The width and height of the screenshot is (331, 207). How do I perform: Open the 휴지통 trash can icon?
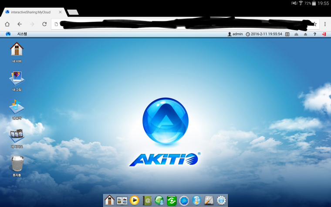[x=17, y=163]
